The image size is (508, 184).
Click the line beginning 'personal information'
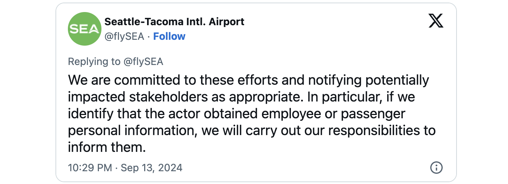252,131
